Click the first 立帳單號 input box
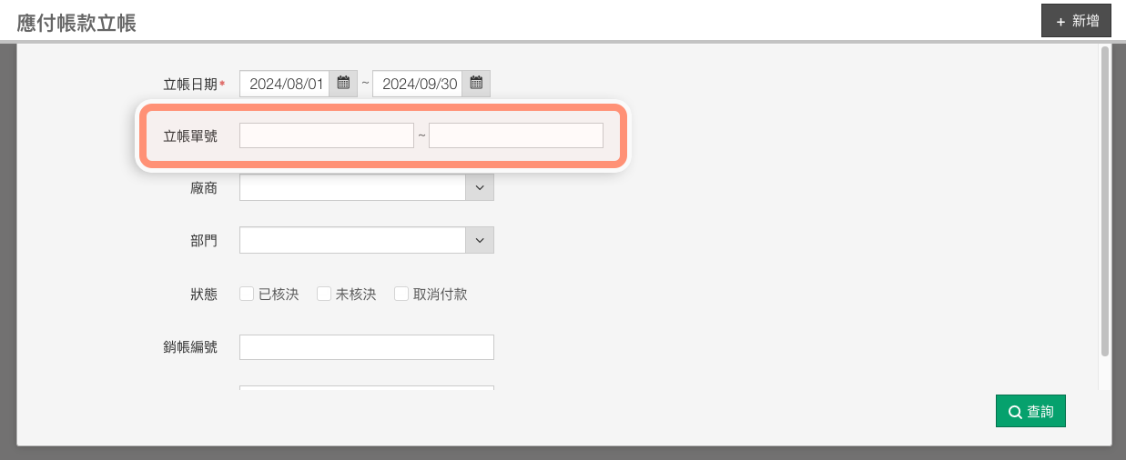This screenshot has width=1126, height=460. point(327,135)
